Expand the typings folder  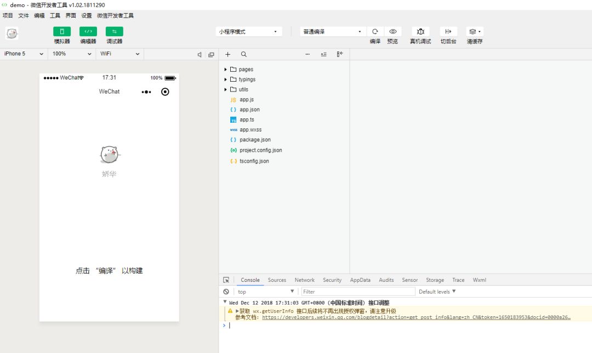coord(225,79)
